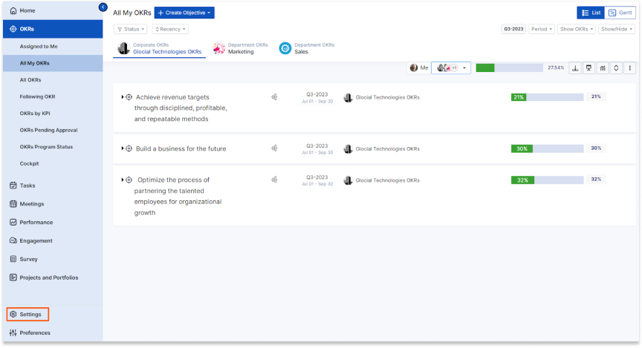The width and height of the screenshot is (642, 348).
Task: Click the 21% progress bar
Action: pos(547,97)
